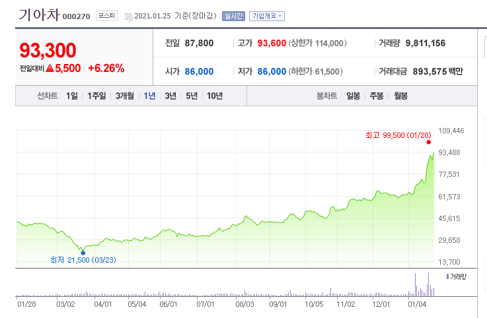Open the 주봉 weekly candle chart

(377, 96)
